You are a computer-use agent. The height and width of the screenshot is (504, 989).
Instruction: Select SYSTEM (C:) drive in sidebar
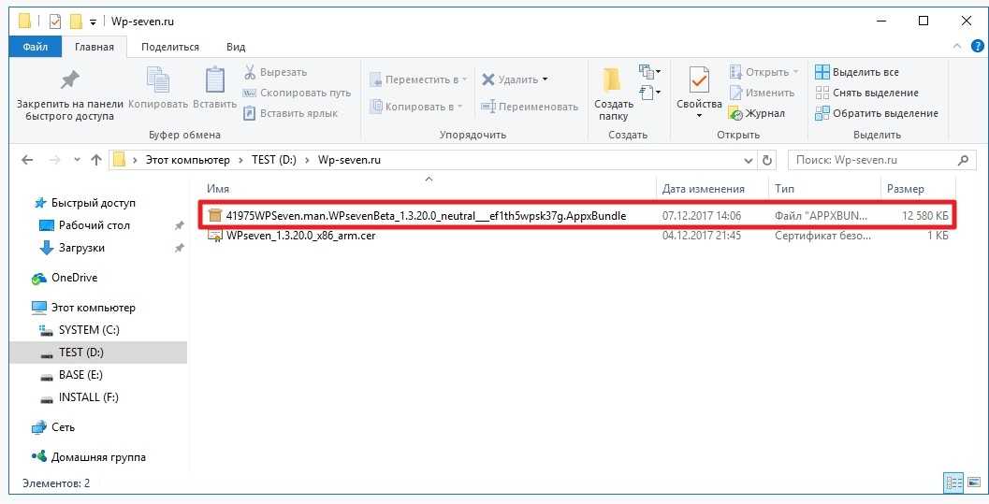pyautogui.click(x=89, y=330)
